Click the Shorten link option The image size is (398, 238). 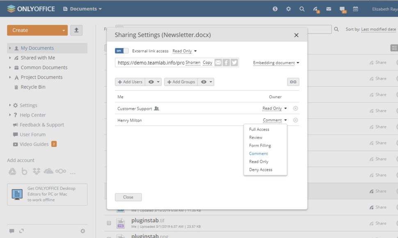click(x=193, y=62)
